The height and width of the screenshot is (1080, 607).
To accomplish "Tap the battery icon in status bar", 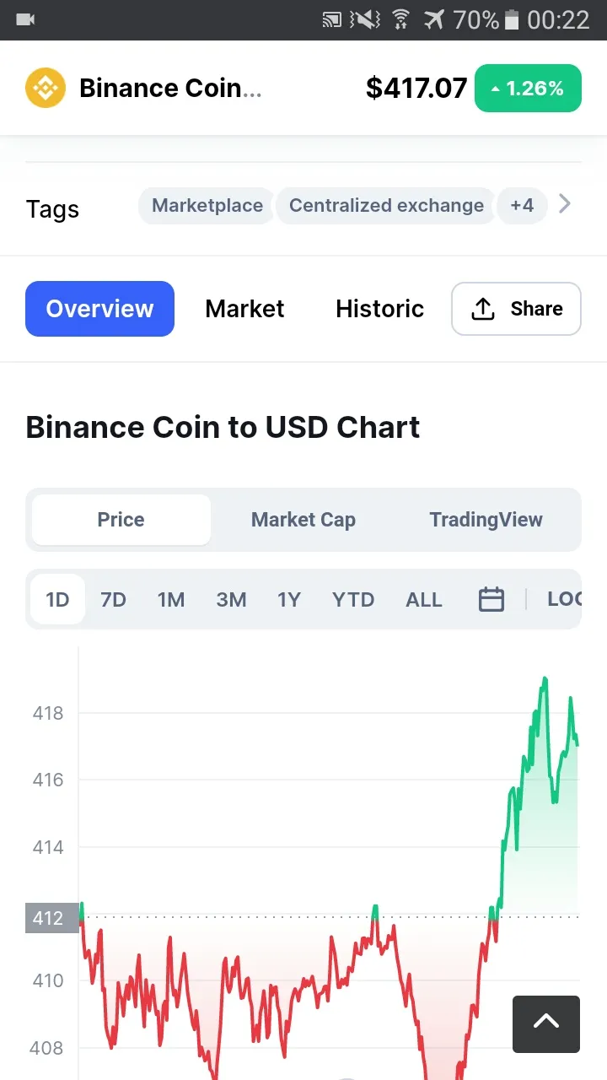I will click(512, 19).
